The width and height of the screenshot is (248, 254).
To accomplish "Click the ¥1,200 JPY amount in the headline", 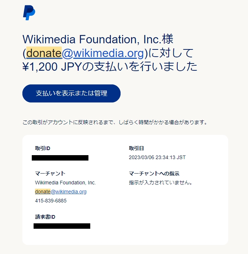I will tap(52, 67).
